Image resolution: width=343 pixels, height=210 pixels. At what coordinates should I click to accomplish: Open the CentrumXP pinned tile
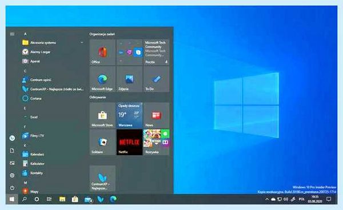click(x=102, y=179)
